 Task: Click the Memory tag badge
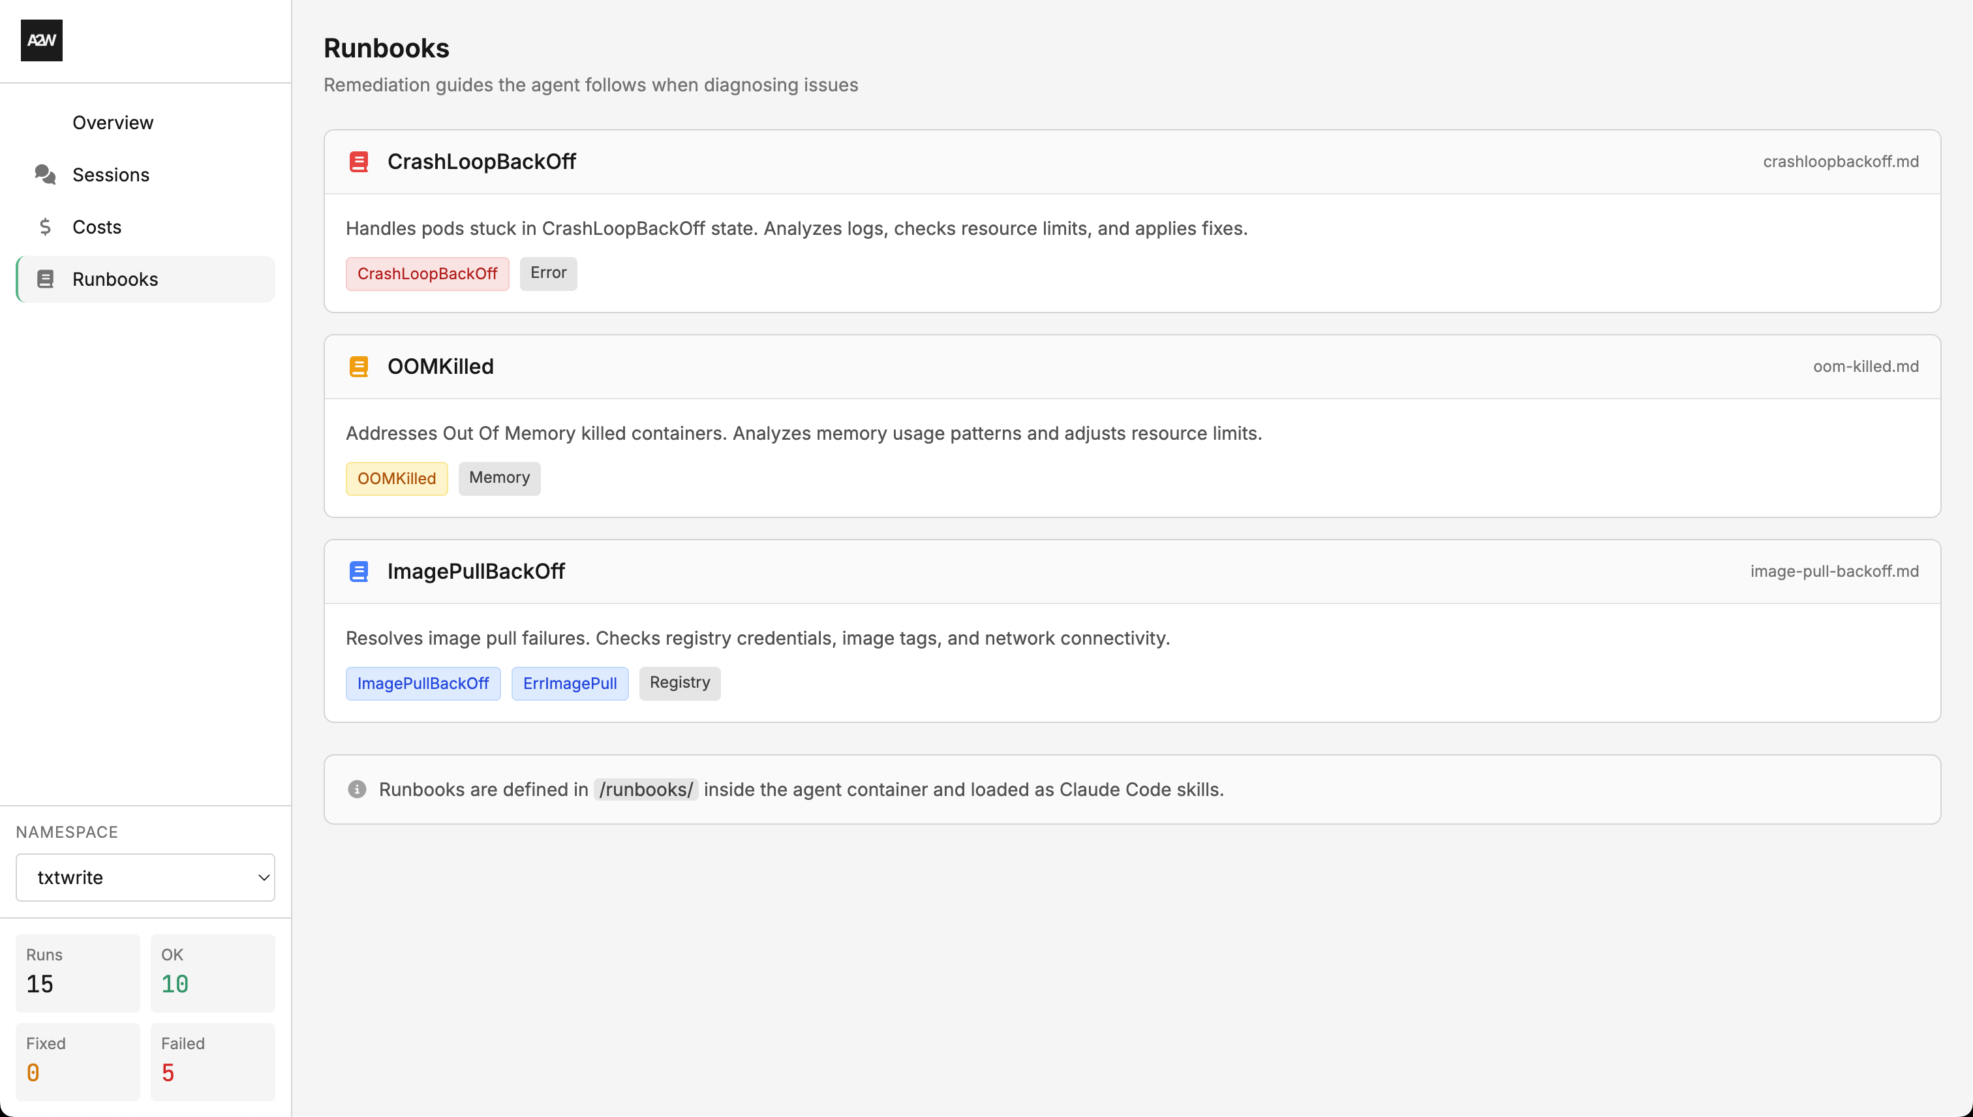(499, 478)
